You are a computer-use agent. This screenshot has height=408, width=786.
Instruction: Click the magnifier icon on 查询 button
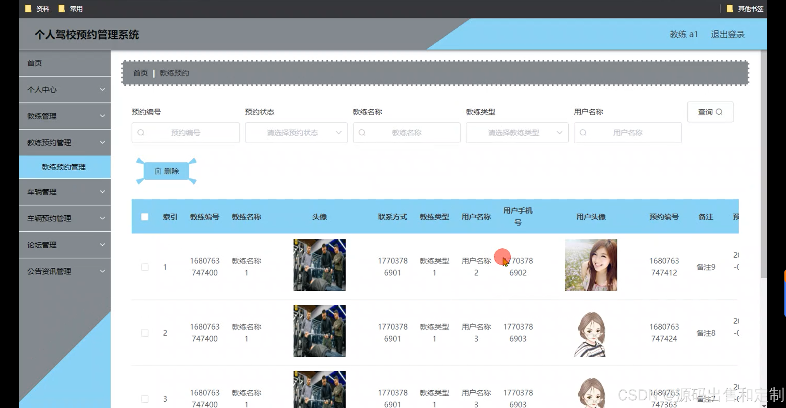(719, 112)
